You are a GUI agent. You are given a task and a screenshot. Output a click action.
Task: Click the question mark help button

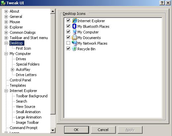tap(162, 3)
